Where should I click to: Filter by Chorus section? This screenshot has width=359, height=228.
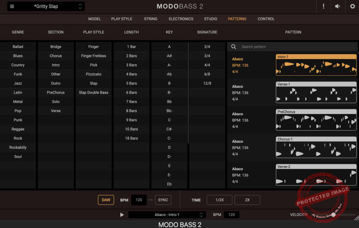coord(56,56)
